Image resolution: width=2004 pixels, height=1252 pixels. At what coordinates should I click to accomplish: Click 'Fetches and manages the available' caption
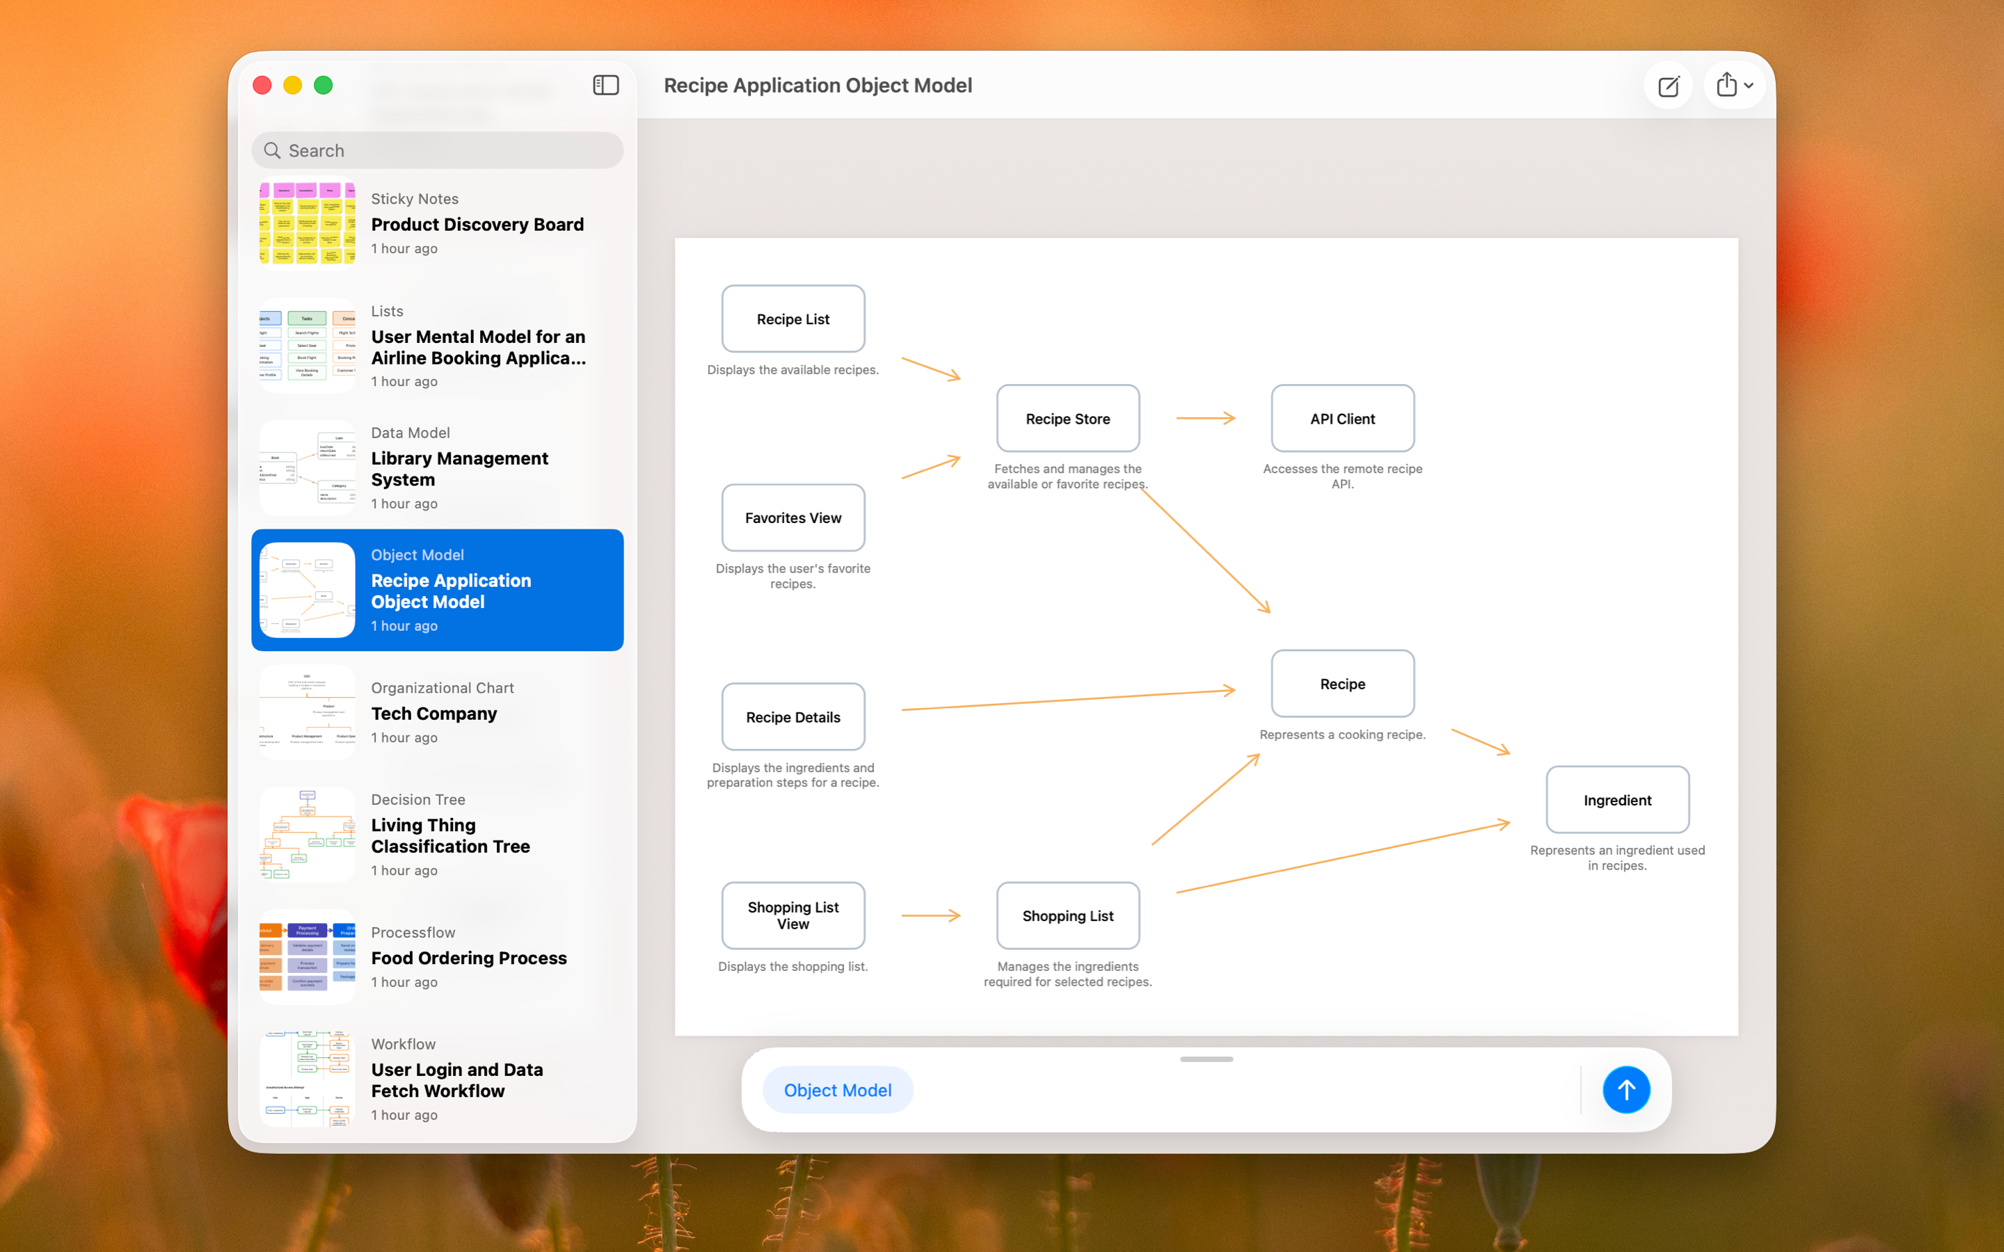(1067, 476)
